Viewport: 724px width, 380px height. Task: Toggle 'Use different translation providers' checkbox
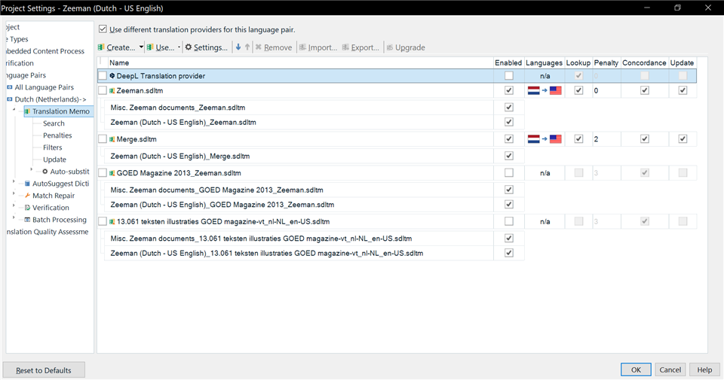pyautogui.click(x=103, y=29)
